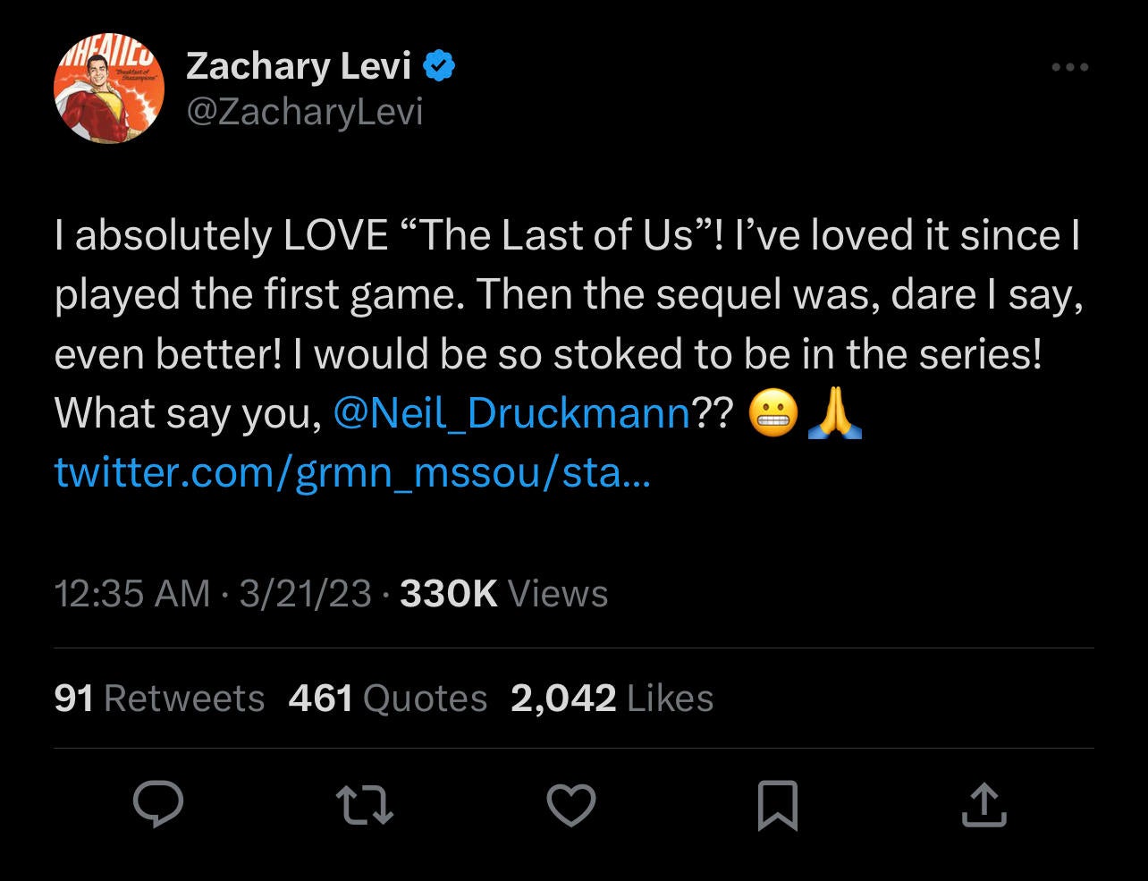Screen dimensions: 1148x881
Task: Click the blue verified badge
Action: (x=438, y=64)
